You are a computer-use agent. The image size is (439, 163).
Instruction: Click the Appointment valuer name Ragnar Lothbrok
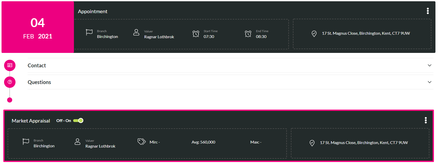pos(159,37)
